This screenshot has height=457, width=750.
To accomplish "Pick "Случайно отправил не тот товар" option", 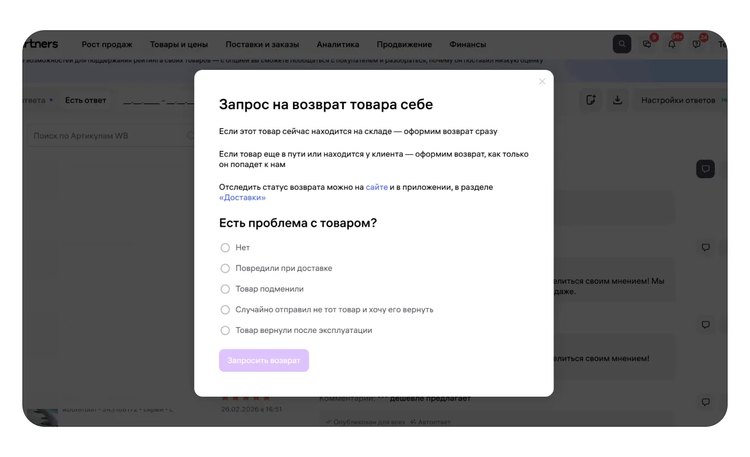I will 225,310.
